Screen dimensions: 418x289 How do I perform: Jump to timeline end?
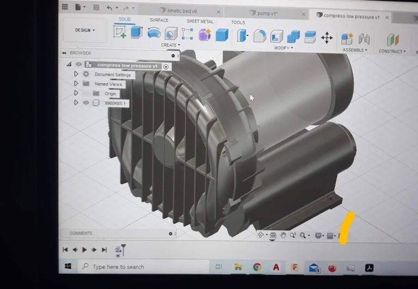(104, 250)
